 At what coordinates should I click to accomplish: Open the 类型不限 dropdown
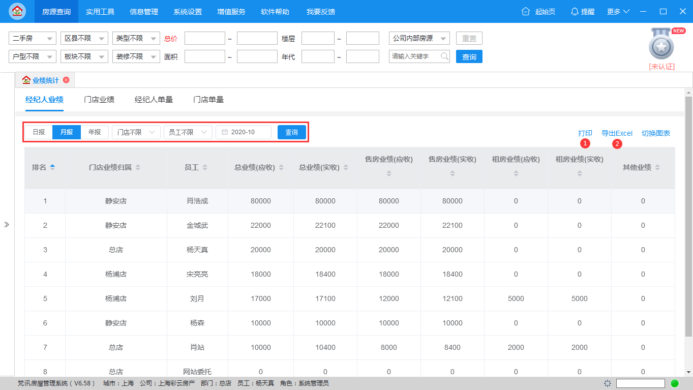[136, 38]
